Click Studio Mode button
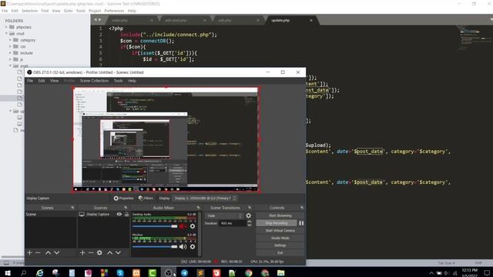 point(280,238)
